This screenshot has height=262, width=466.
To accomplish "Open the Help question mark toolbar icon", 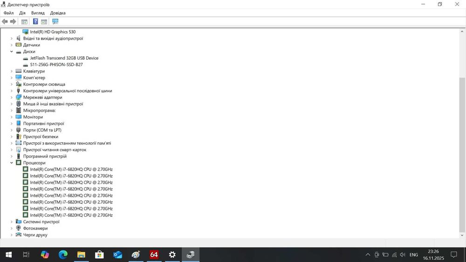I will pos(35,21).
